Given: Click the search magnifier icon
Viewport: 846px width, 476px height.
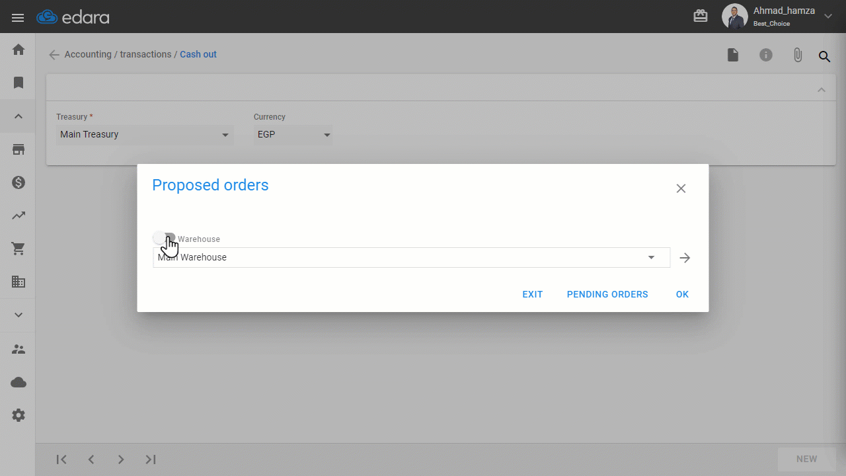Looking at the screenshot, I should pyautogui.click(x=824, y=56).
